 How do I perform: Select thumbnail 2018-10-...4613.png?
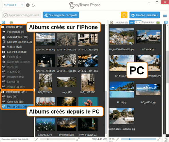coord(45,61)
